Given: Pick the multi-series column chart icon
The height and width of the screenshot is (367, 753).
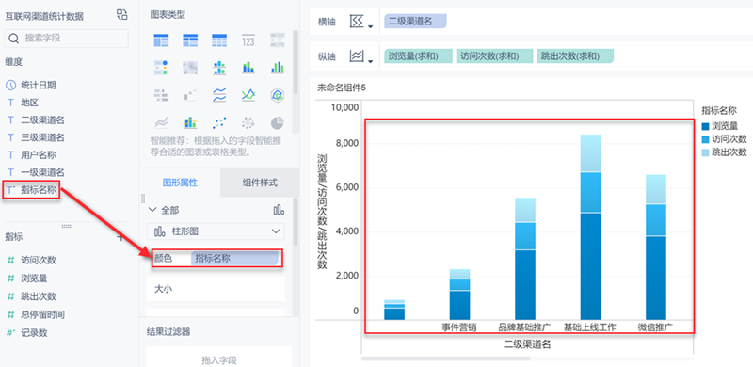Looking at the screenshot, I should (277, 68).
